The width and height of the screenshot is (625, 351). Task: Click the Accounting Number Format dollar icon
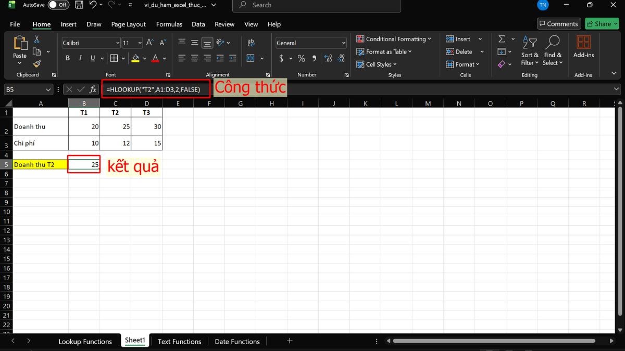(x=281, y=58)
